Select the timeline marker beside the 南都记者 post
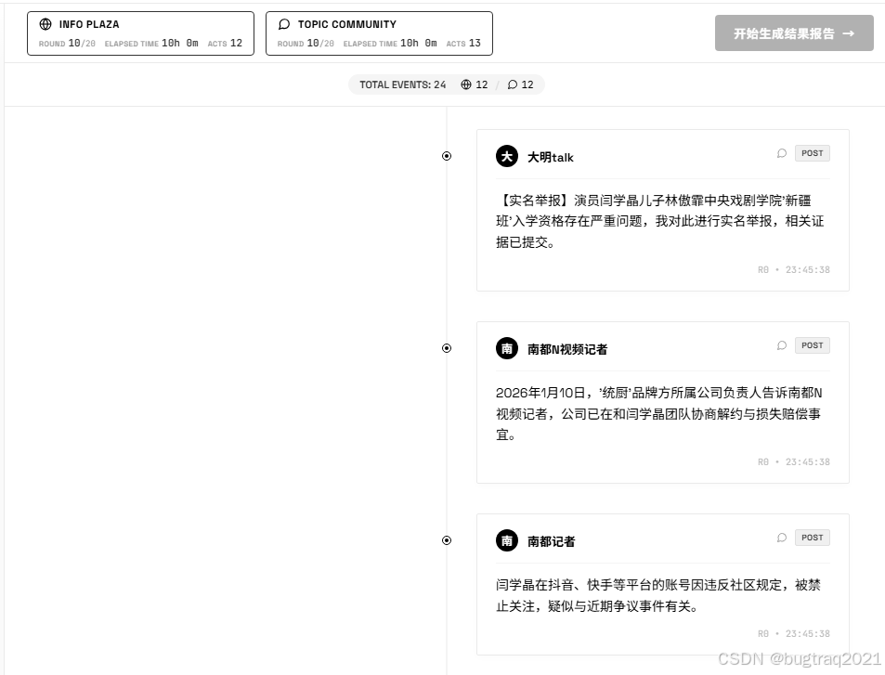Screen dimensions: 885x675 pyautogui.click(x=447, y=540)
